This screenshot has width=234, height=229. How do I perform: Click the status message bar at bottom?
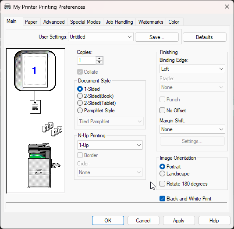[117, 206]
